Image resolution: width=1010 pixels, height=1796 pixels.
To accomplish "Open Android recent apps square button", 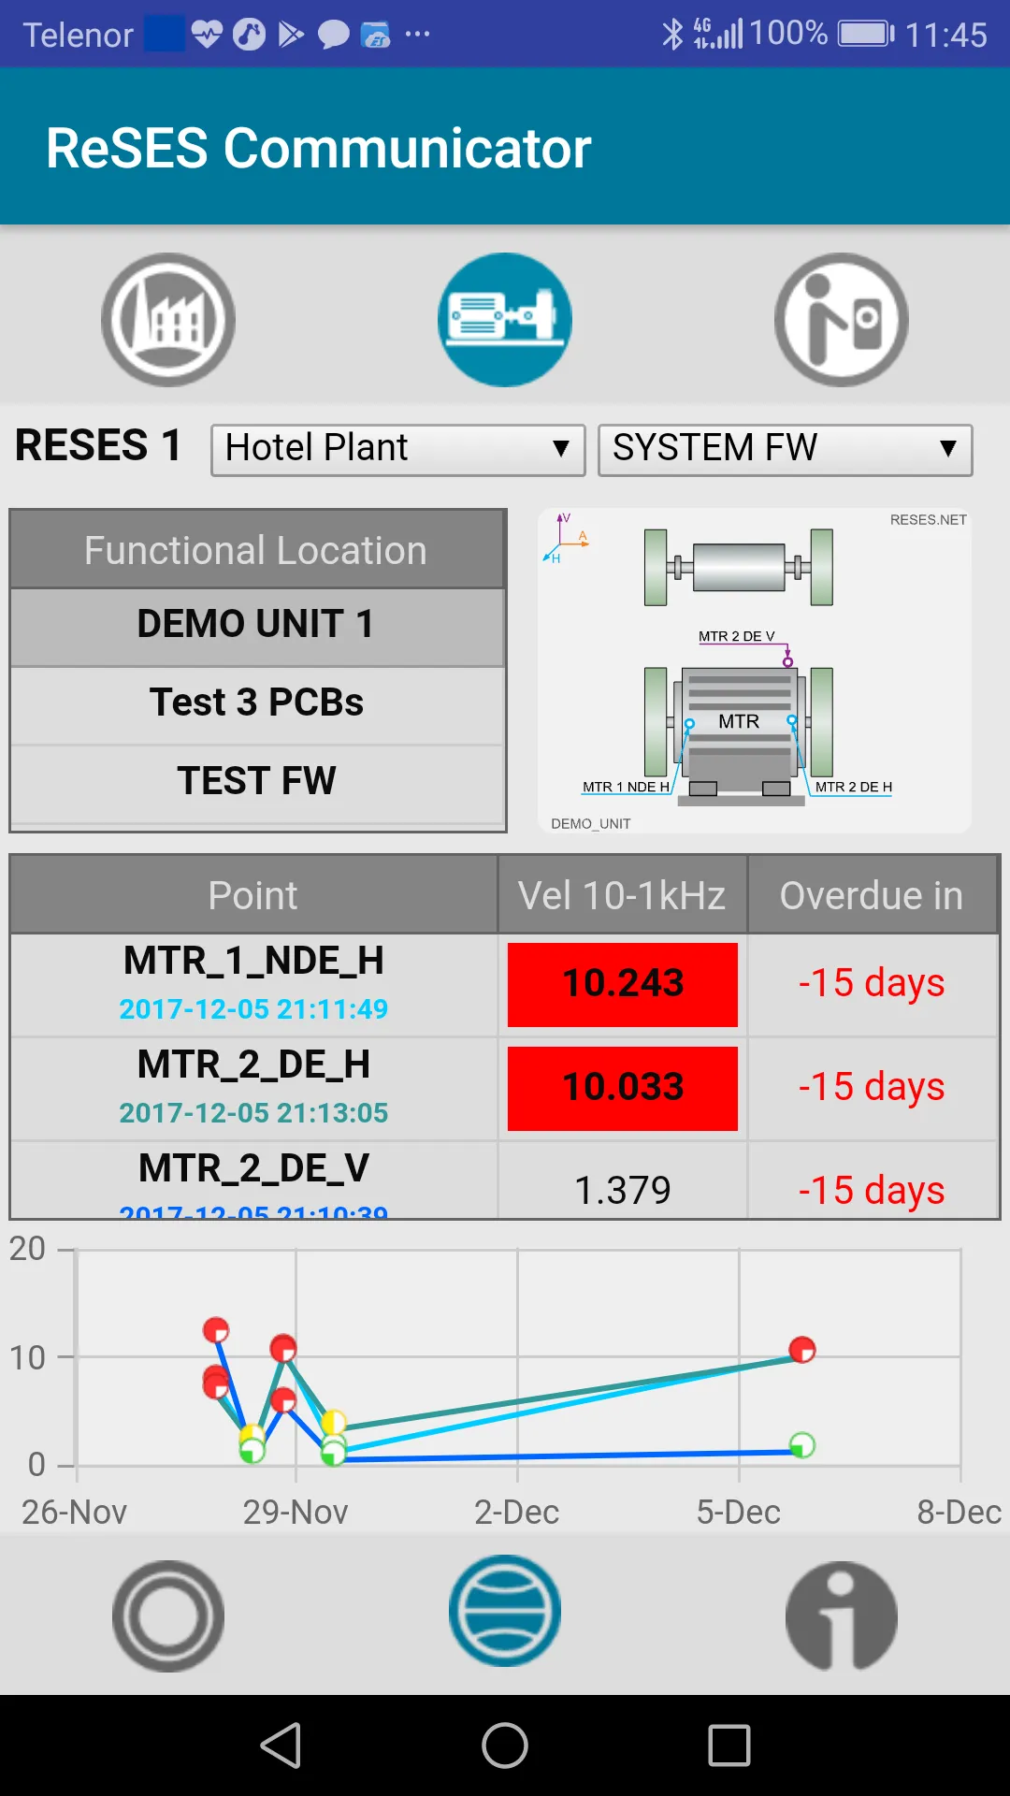I will tap(729, 1745).
